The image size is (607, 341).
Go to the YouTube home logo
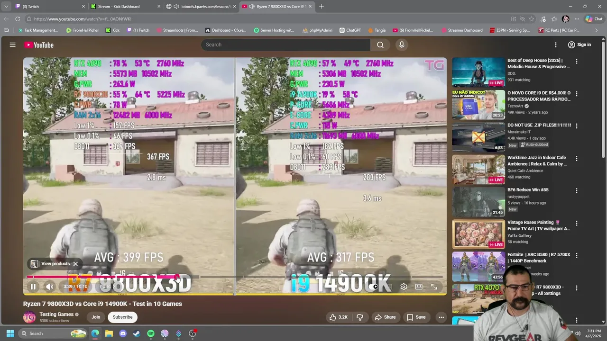click(x=39, y=45)
